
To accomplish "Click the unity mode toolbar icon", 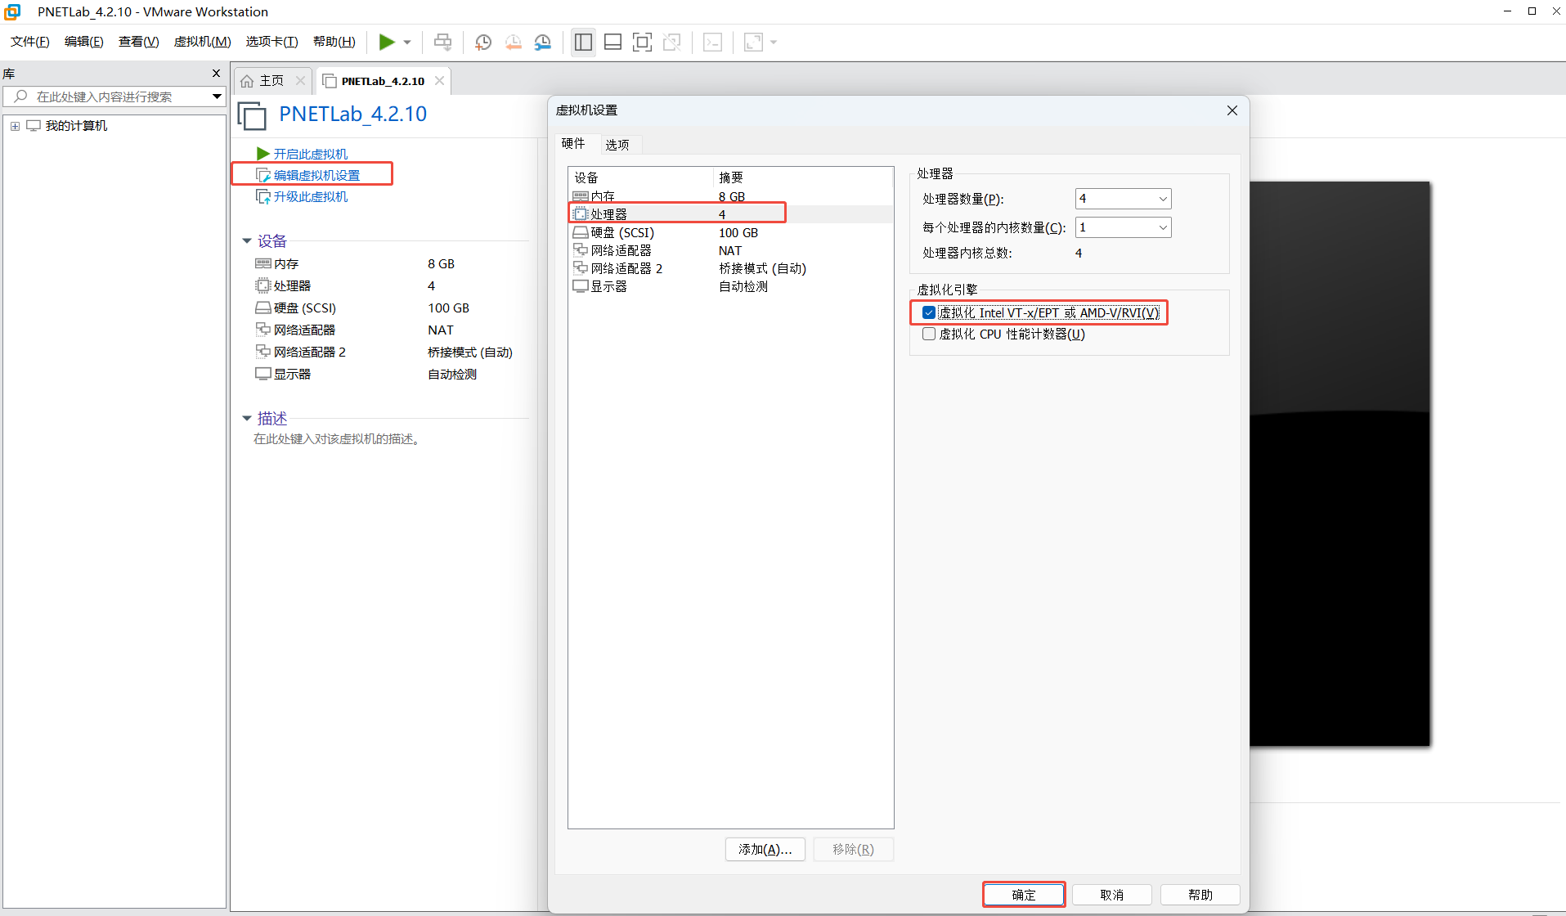I will pyautogui.click(x=672, y=42).
